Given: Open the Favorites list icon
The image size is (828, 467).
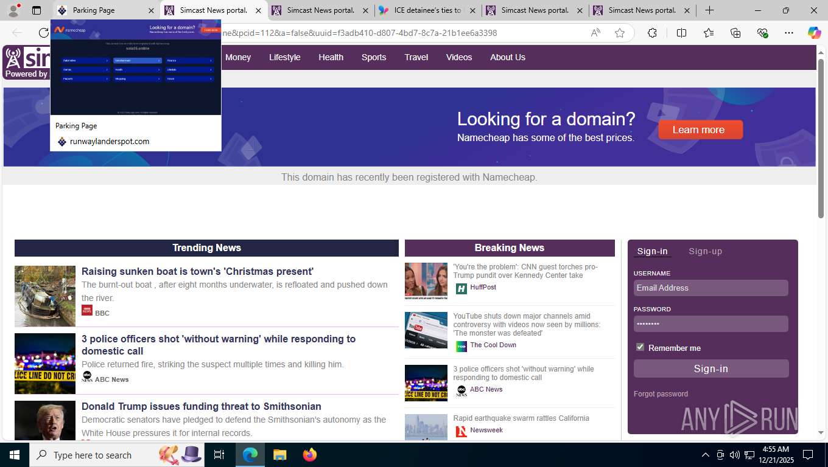Looking at the screenshot, I should (x=709, y=33).
